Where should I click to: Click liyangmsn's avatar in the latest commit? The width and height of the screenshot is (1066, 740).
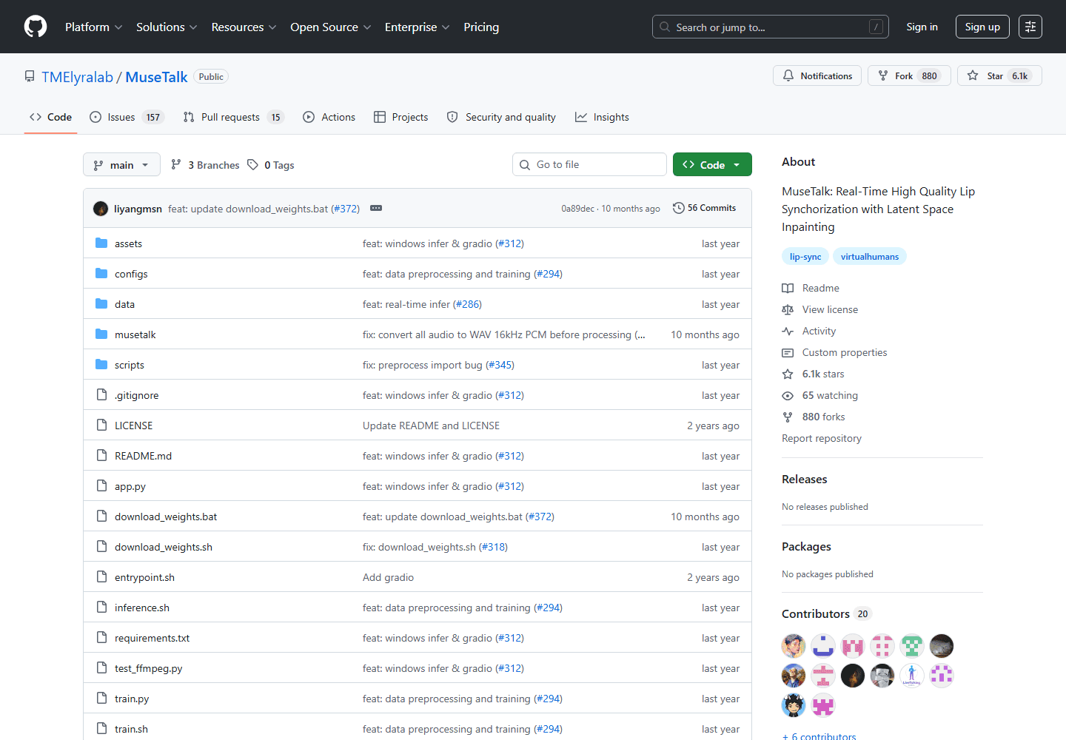click(101, 209)
